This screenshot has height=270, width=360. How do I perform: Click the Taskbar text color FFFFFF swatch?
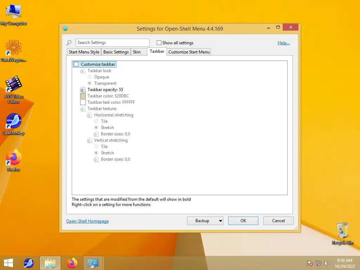pyautogui.click(x=83, y=102)
